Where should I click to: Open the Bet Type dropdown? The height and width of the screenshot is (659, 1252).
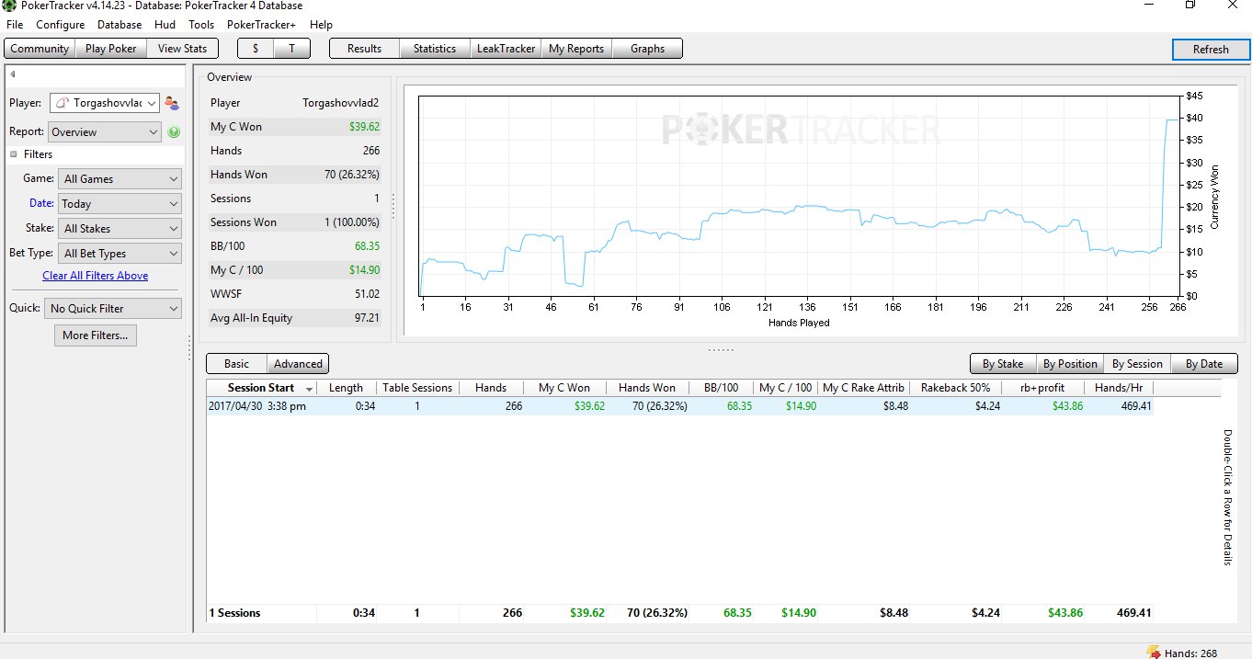pos(120,254)
